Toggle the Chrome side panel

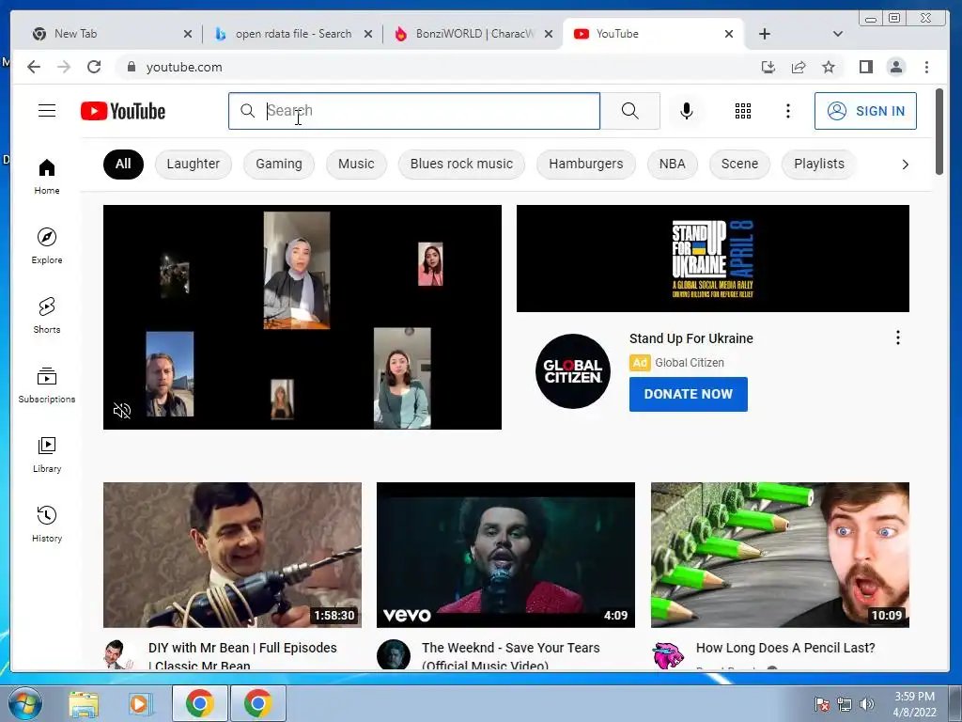pos(865,67)
